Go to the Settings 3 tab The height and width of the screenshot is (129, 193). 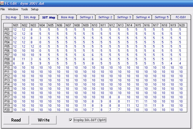[x=124, y=17]
